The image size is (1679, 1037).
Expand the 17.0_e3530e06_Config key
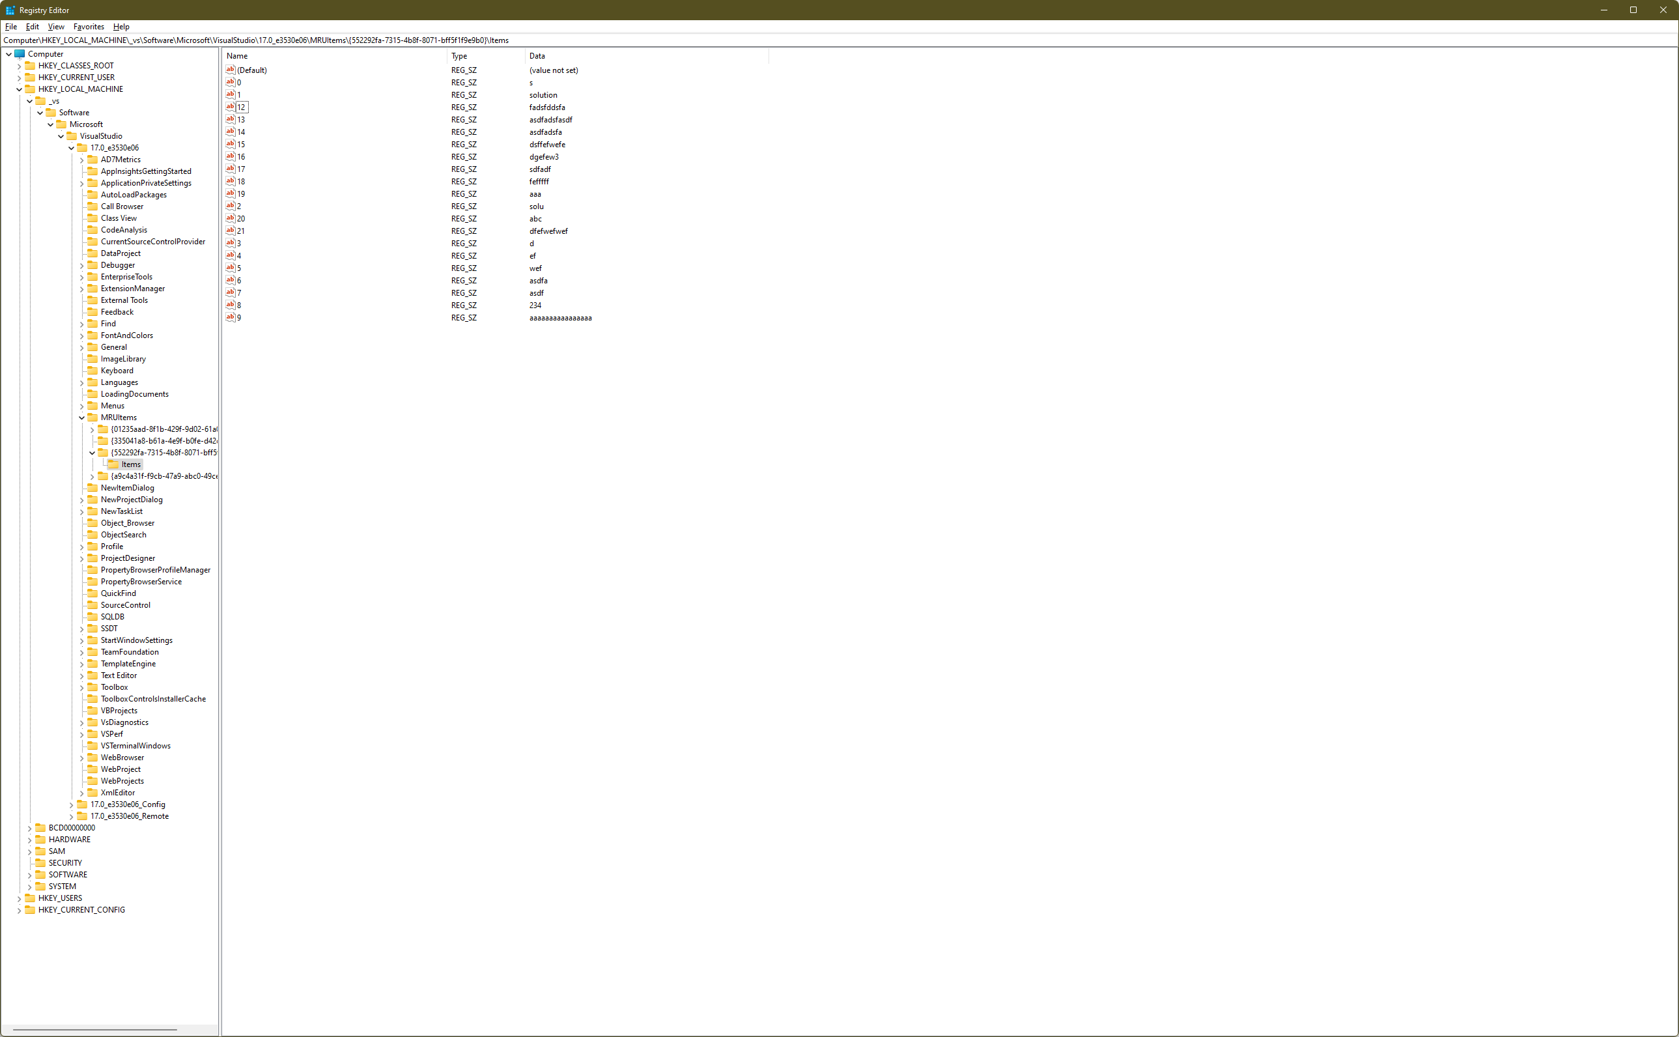(71, 804)
